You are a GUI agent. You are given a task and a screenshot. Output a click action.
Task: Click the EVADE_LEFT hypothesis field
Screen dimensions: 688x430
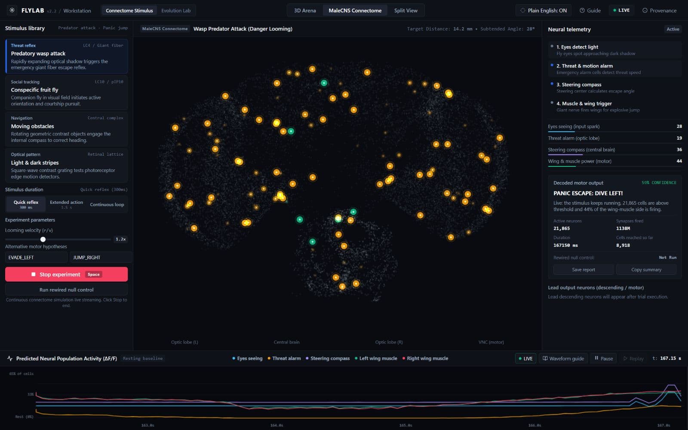(36, 257)
